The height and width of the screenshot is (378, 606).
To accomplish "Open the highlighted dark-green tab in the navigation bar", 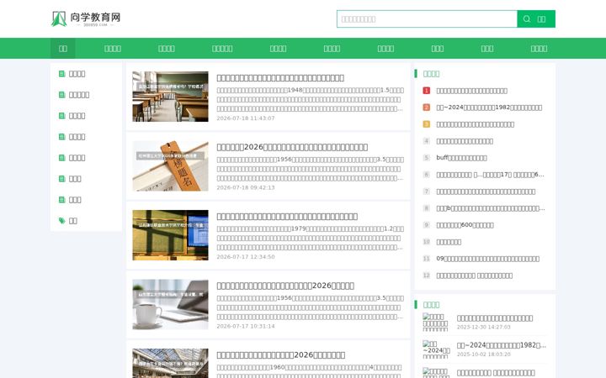I will (x=62, y=48).
